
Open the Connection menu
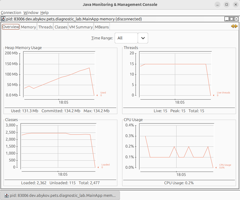point(11,13)
